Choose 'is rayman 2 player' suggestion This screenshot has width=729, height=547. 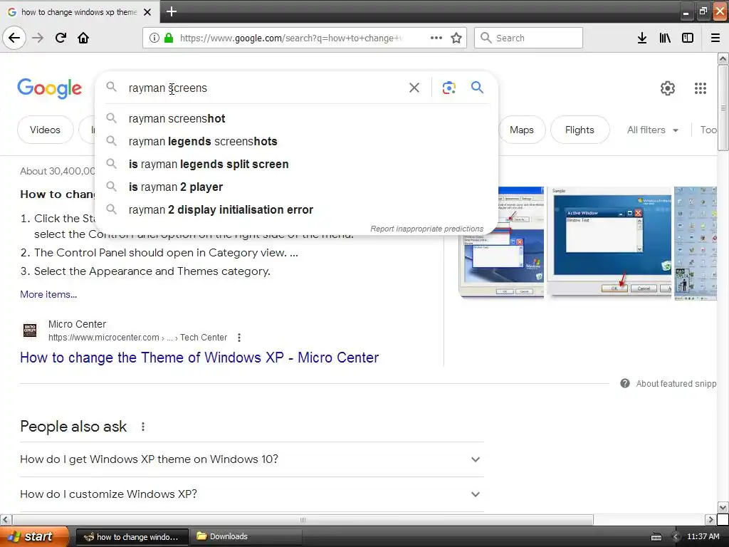pyautogui.click(x=296, y=187)
